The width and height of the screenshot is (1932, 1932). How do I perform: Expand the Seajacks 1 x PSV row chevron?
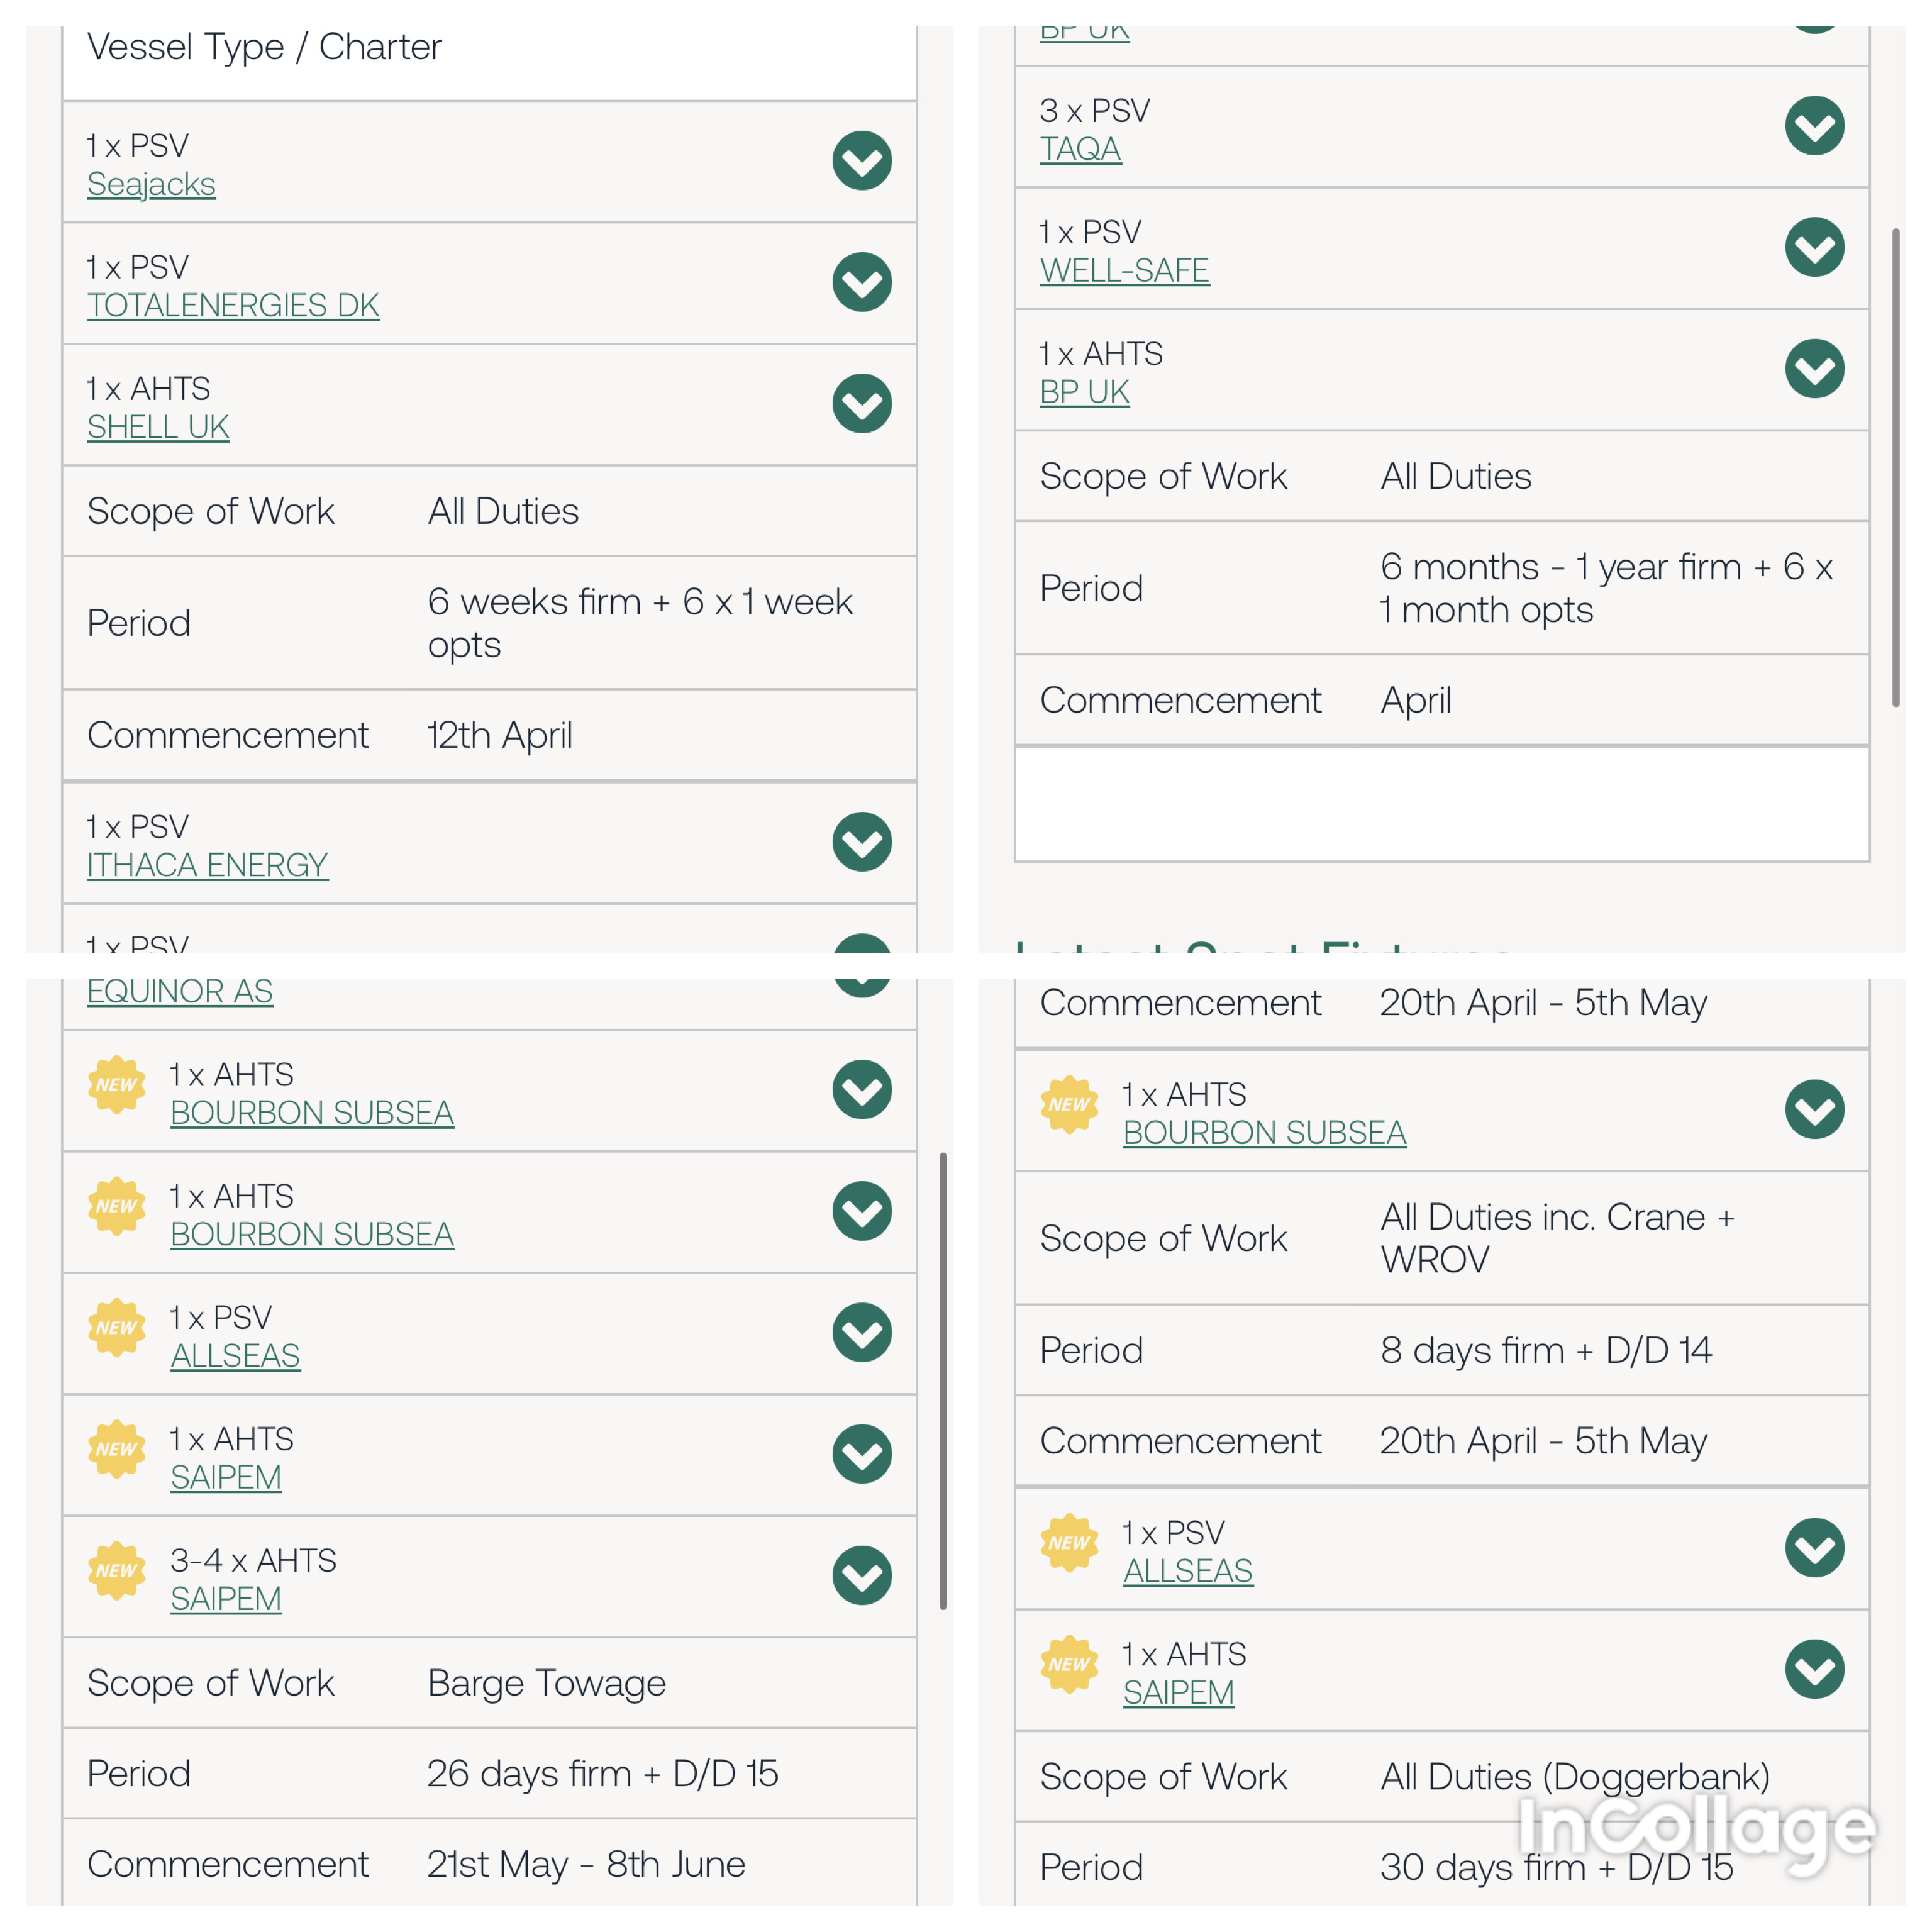(x=862, y=161)
